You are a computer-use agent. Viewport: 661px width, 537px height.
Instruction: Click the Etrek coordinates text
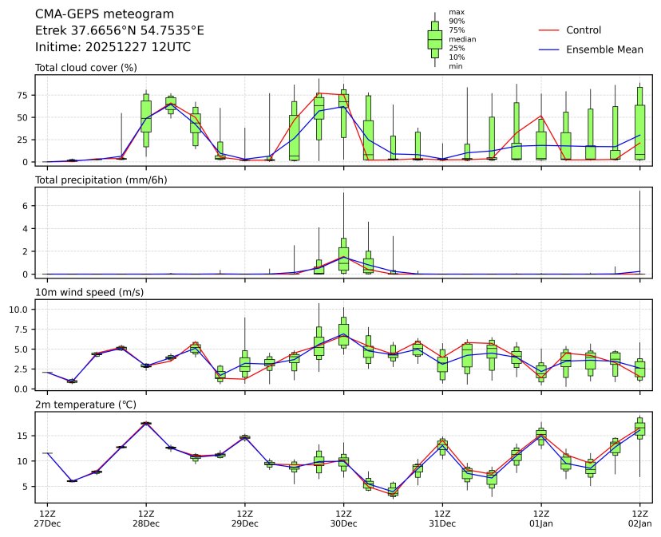pos(120,30)
